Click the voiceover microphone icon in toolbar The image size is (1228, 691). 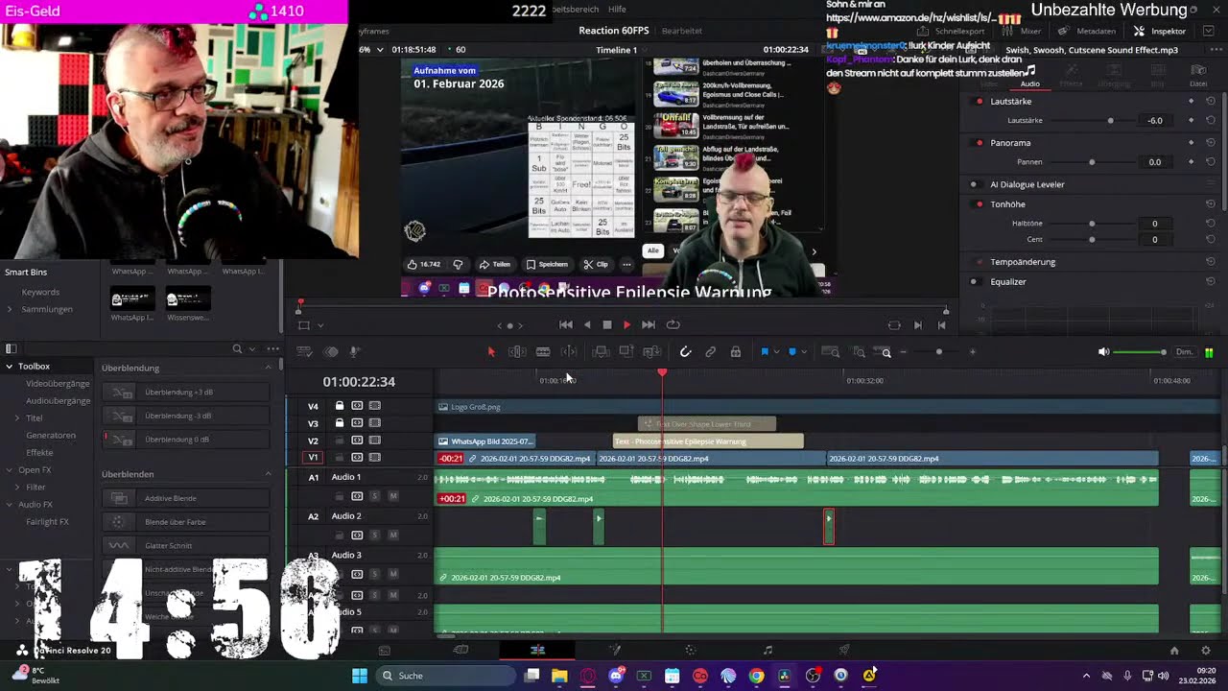354,352
